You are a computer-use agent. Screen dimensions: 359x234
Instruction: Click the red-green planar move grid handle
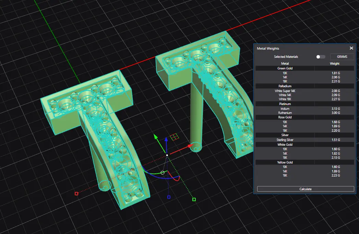(x=174, y=137)
